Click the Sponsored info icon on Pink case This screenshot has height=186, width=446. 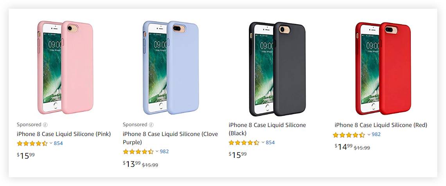(x=45, y=125)
